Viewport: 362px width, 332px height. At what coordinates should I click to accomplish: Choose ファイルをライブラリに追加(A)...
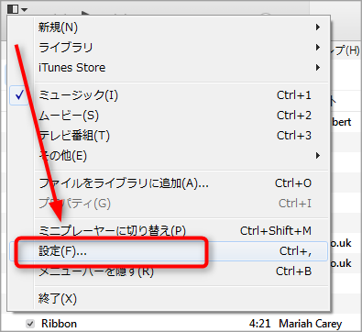tap(169, 183)
